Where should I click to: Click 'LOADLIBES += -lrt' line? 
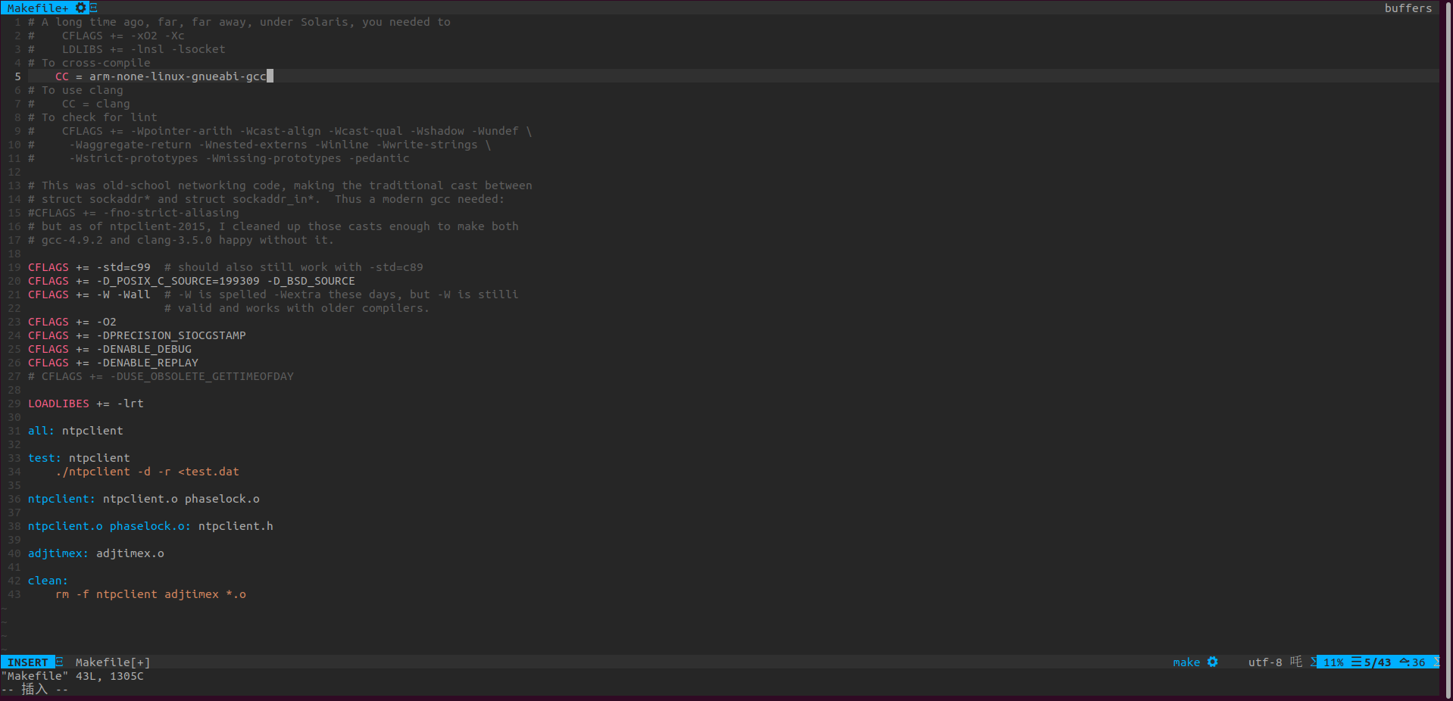coord(86,403)
